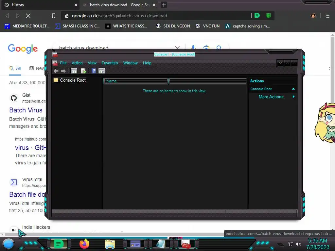This screenshot has width=335, height=251.
Task: Click the Export List toolbar icon
Action: tap(83, 71)
